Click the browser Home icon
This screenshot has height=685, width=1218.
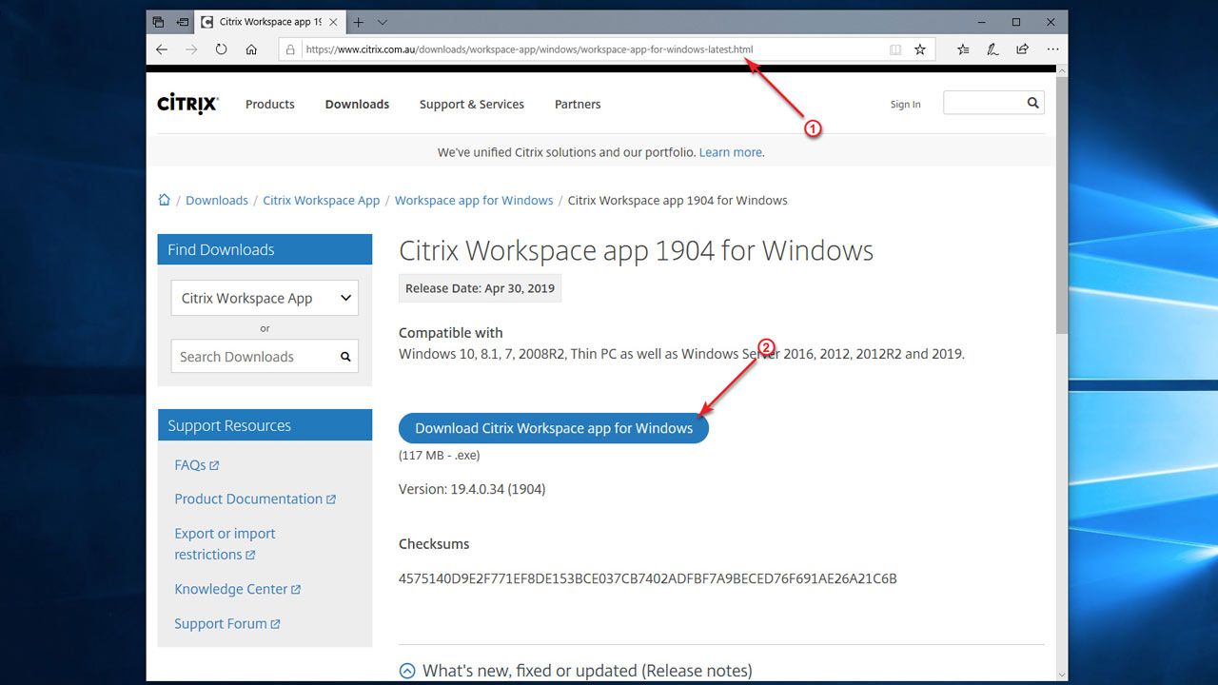coord(251,49)
